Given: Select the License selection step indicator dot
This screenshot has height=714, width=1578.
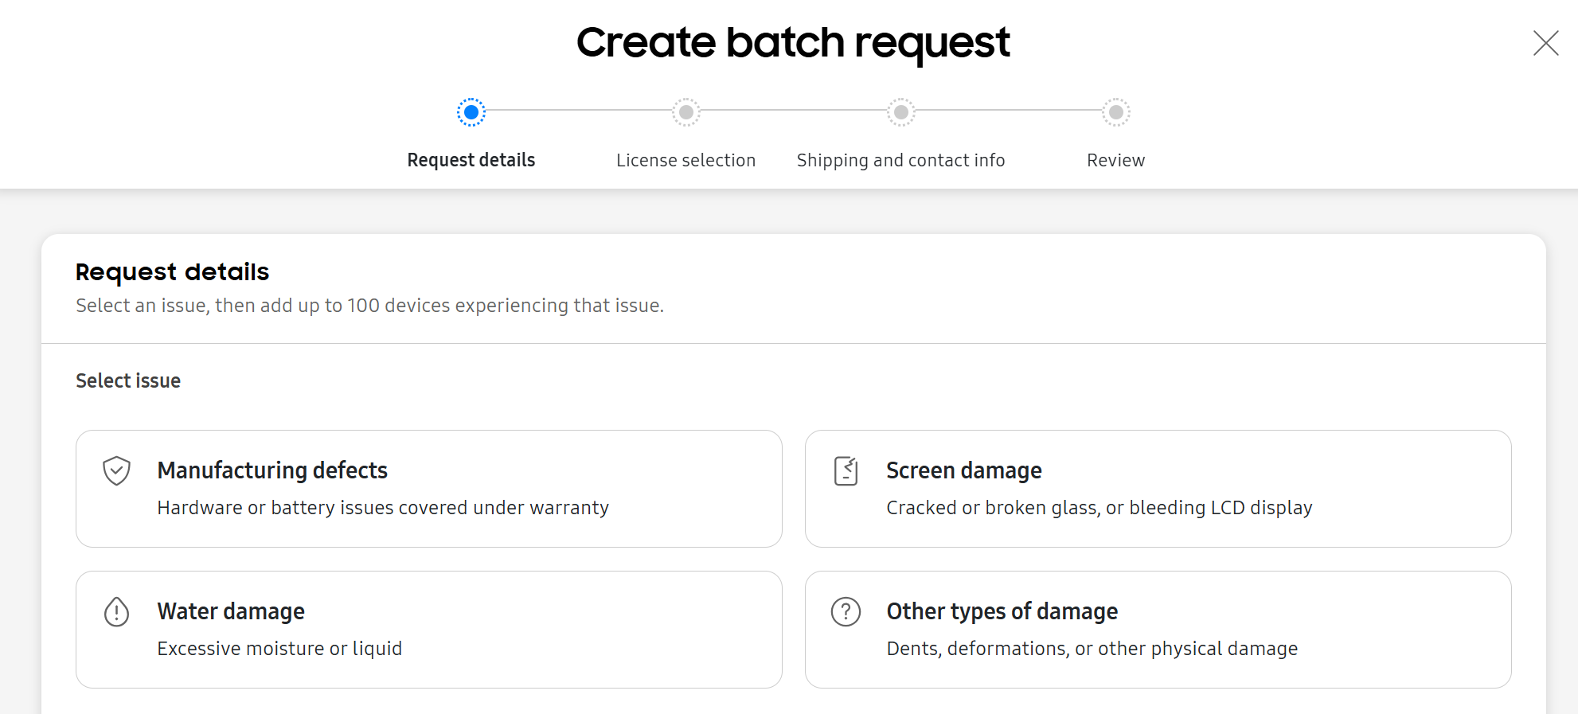Looking at the screenshot, I should [686, 112].
